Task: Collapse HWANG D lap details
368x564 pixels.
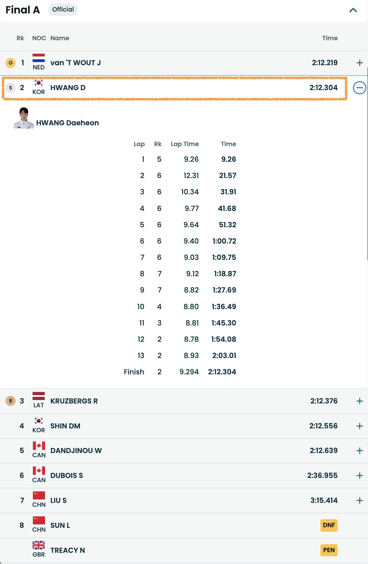Action: [x=359, y=88]
